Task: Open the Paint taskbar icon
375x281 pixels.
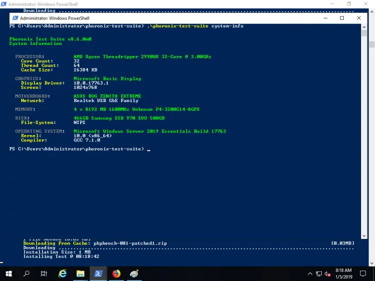Action: 134,273
